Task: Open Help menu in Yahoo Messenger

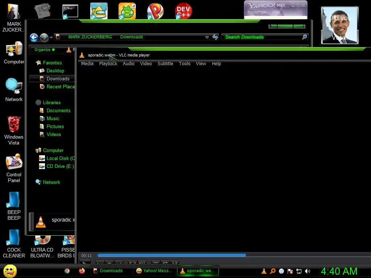Action: [276, 12]
